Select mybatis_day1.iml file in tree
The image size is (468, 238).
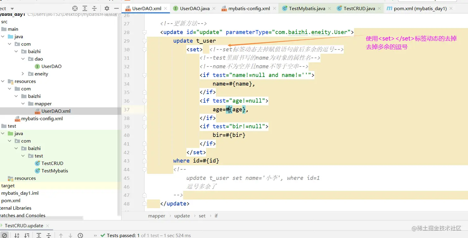pos(20,193)
